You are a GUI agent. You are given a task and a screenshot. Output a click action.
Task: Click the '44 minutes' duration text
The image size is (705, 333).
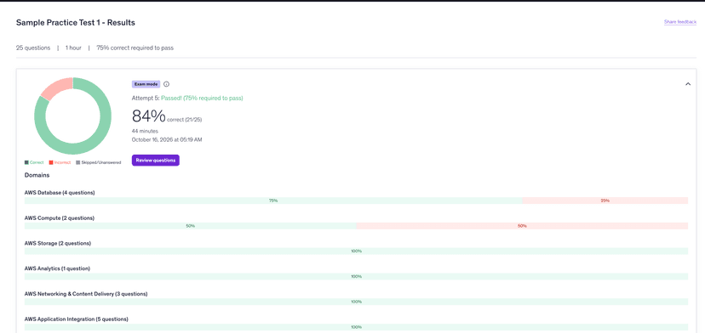(145, 131)
